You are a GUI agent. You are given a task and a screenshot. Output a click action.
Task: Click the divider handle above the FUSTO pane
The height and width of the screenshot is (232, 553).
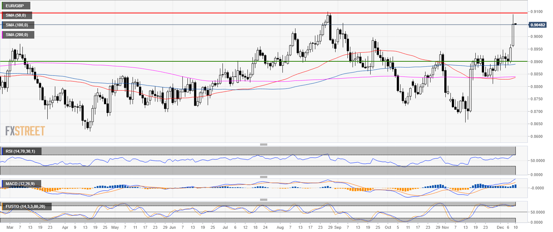tap(263, 200)
